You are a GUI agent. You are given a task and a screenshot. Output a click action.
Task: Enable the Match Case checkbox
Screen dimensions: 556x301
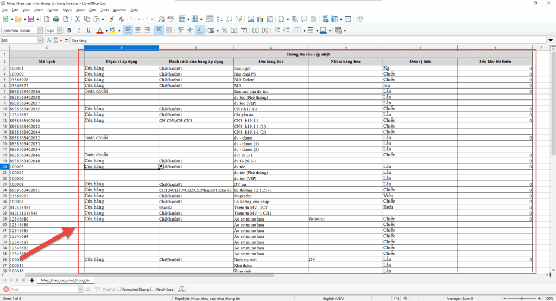coord(153,289)
